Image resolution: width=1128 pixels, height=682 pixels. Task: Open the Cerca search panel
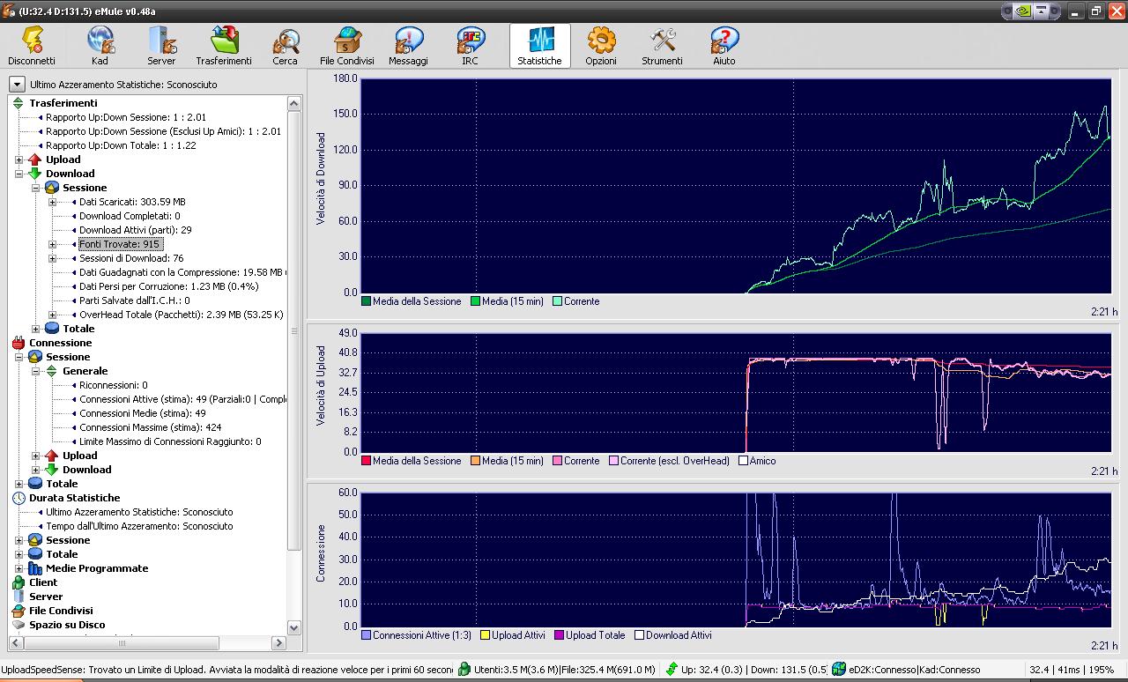285,46
